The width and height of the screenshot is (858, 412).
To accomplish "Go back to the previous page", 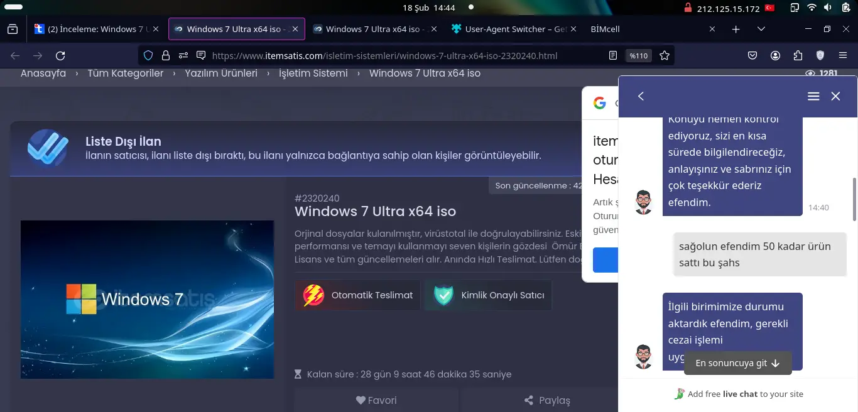I will (15, 55).
